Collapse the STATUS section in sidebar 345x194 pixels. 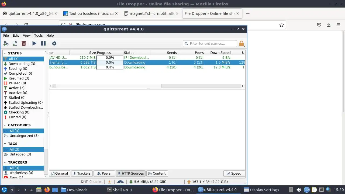point(5,53)
